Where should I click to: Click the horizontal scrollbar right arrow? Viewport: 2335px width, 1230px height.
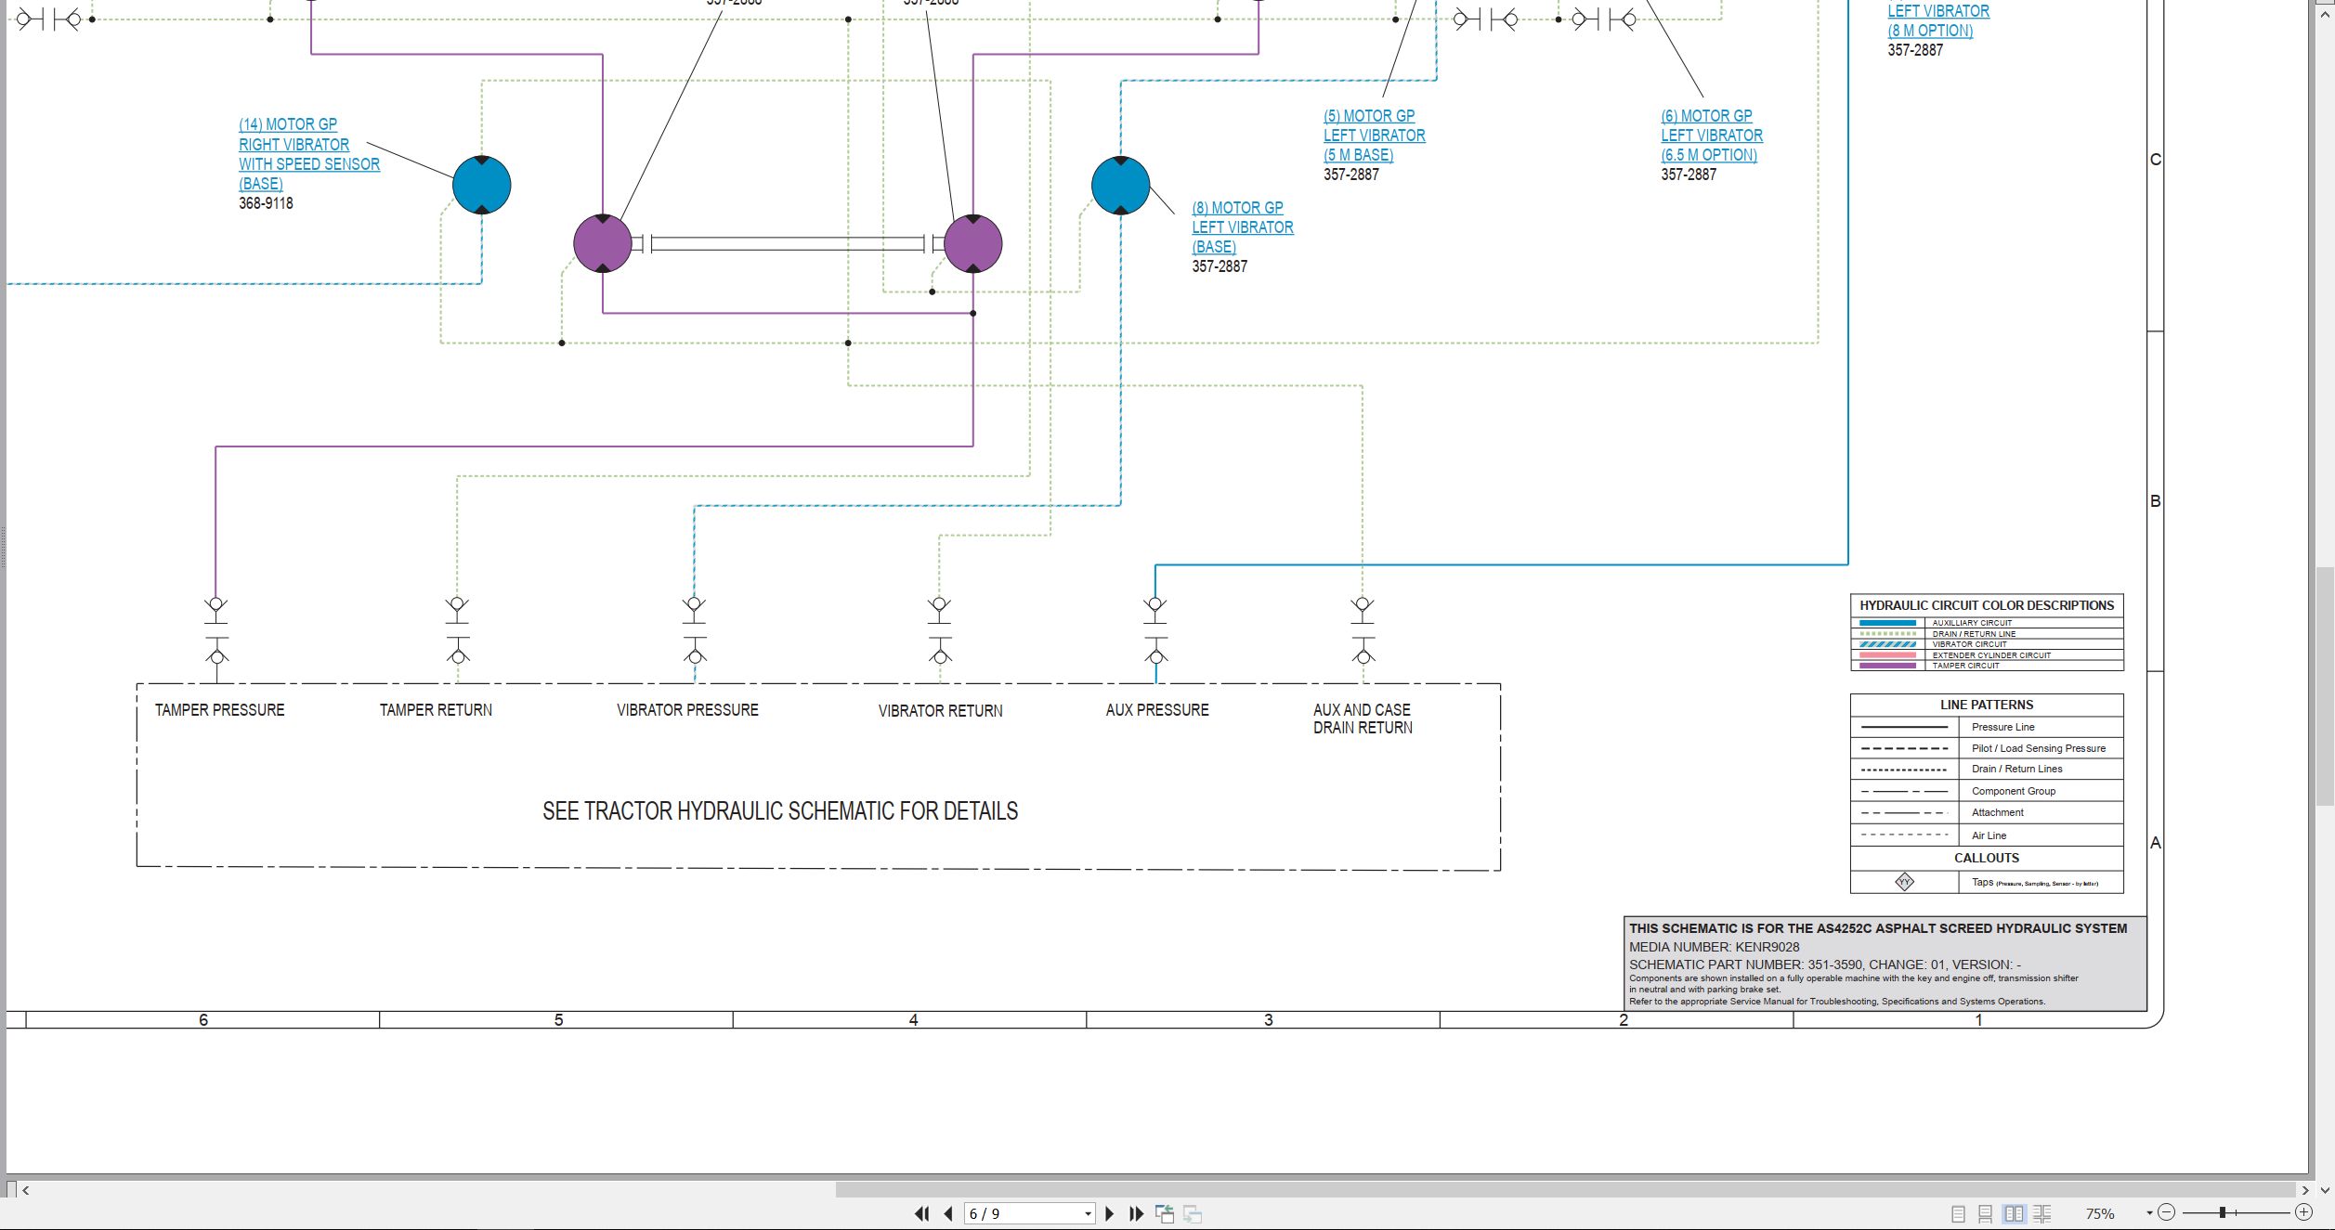[2304, 1190]
